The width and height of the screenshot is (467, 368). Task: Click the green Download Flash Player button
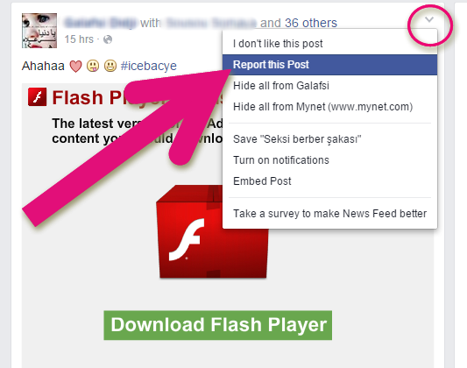tap(217, 325)
